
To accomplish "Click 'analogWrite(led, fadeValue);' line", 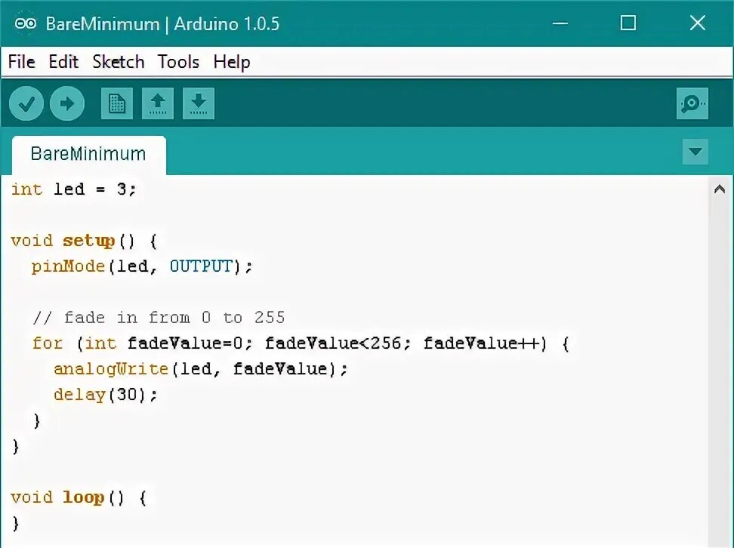I will (x=201, y=369).
